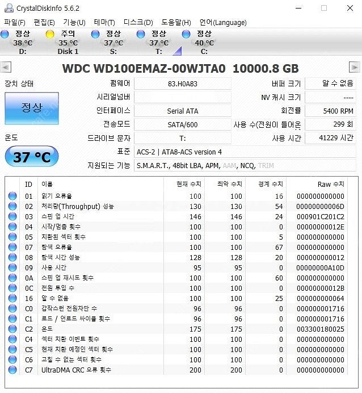Click status orb for attribute 03 스핀 업 시간
Image resolution: width=362 pixels, height=393 pixels.
pos(12,216)
